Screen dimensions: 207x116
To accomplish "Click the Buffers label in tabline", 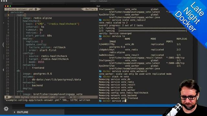I will 91,9.
